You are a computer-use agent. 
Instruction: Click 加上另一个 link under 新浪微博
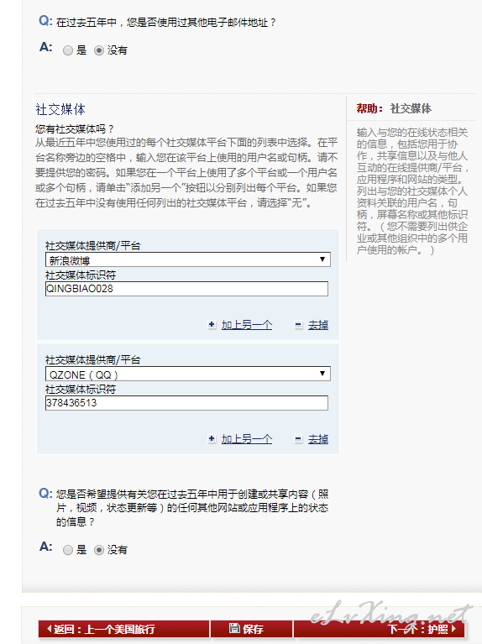pyautogui.click(x=247, y=325)
